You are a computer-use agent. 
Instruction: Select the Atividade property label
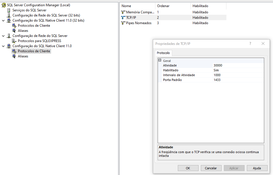pyautogui.click(x=170, y=65)
